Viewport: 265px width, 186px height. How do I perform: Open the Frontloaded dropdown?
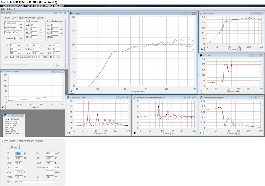(20, 24)
